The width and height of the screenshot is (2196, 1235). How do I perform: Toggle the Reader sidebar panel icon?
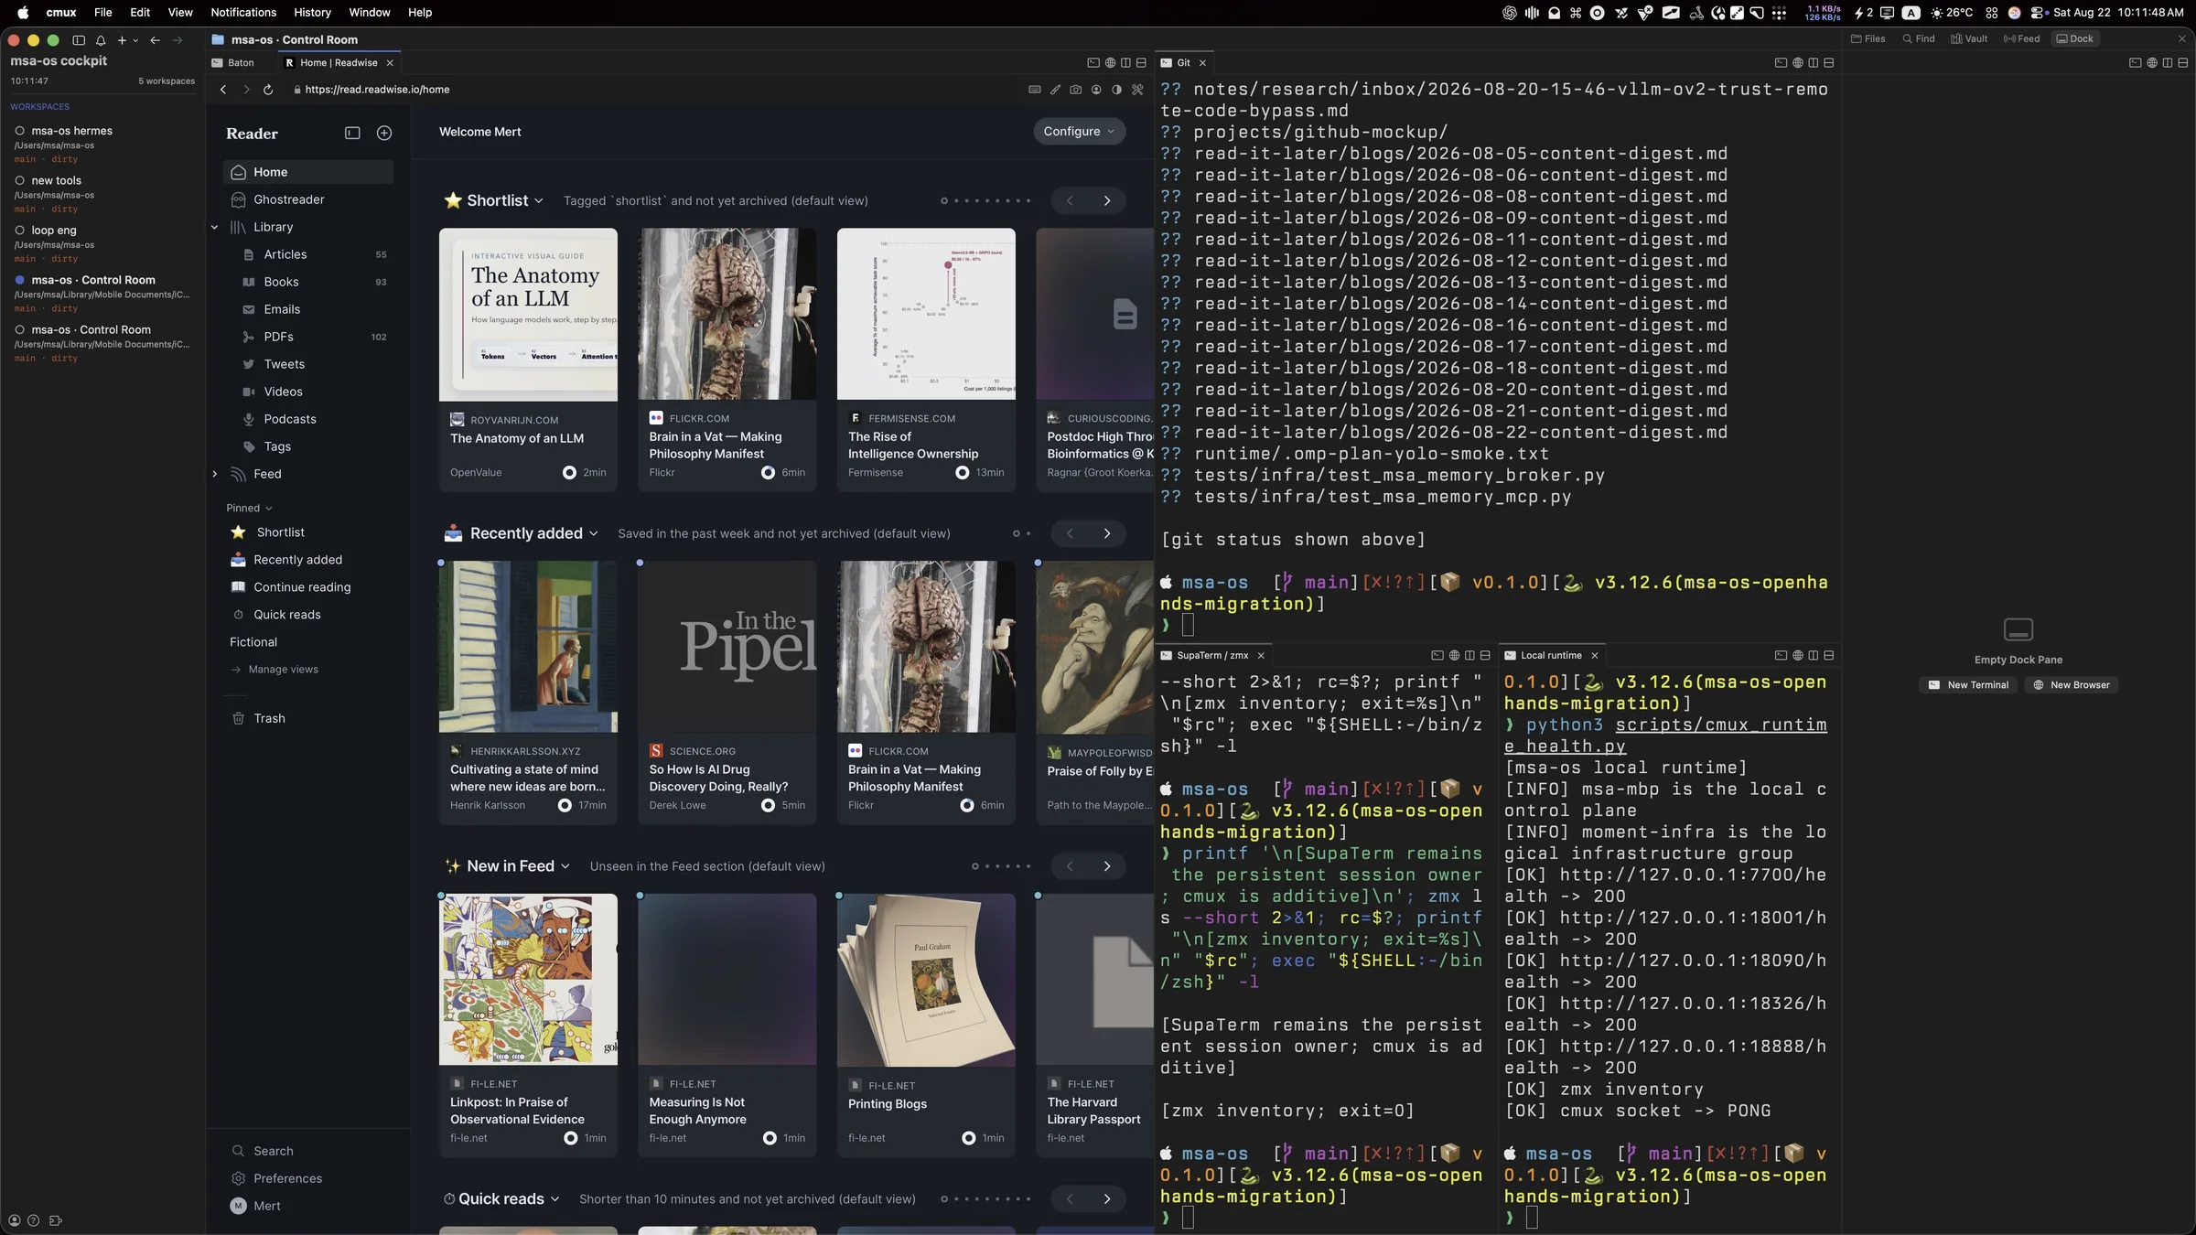(x=352, y=134)
